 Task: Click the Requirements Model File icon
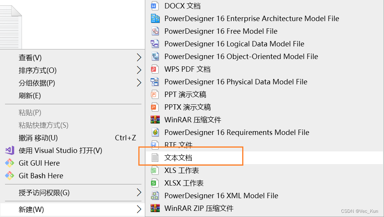155,133
